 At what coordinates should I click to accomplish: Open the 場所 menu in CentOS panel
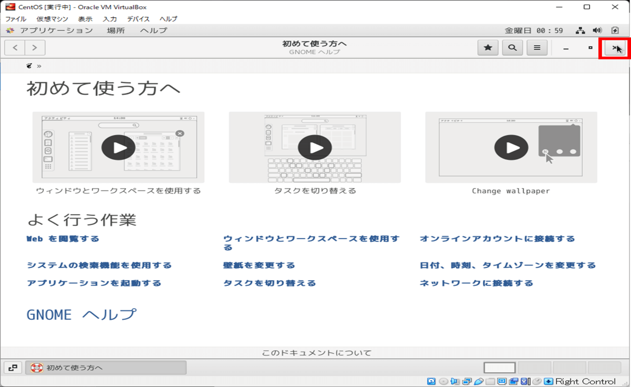(x=116, y=30)
